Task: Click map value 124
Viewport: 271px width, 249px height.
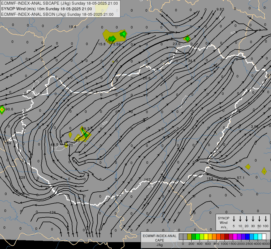Action: tap(53, 212)
